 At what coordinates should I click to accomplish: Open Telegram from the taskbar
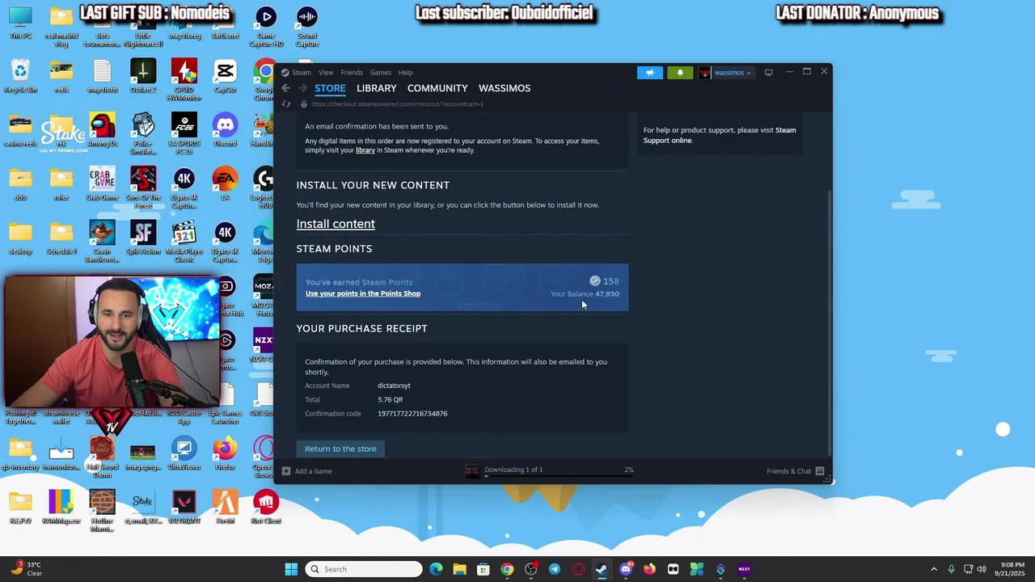point(554,569)
